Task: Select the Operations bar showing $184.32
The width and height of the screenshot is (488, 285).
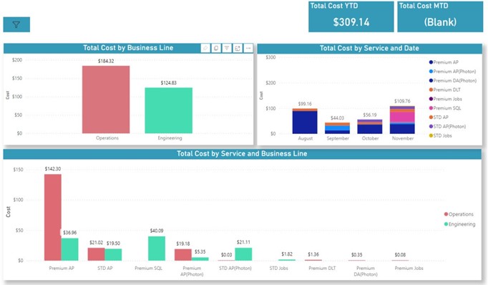Action: tap(106, 100)
